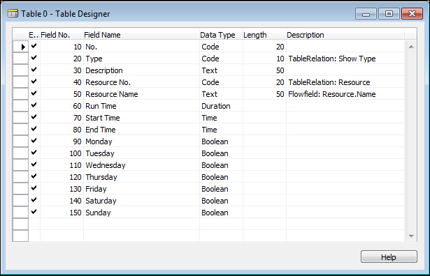Screen dimensions: 430x276
Task: Select the 'Start Time' field name cell
Action: (141, 118)
